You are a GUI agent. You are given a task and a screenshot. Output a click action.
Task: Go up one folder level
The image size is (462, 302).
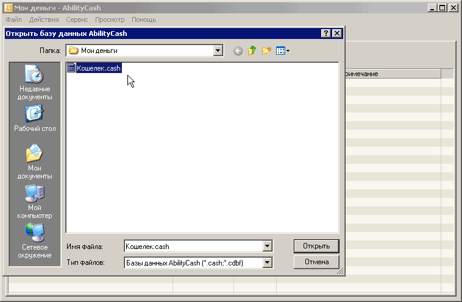pyautogui.click(x=252, y=51)
